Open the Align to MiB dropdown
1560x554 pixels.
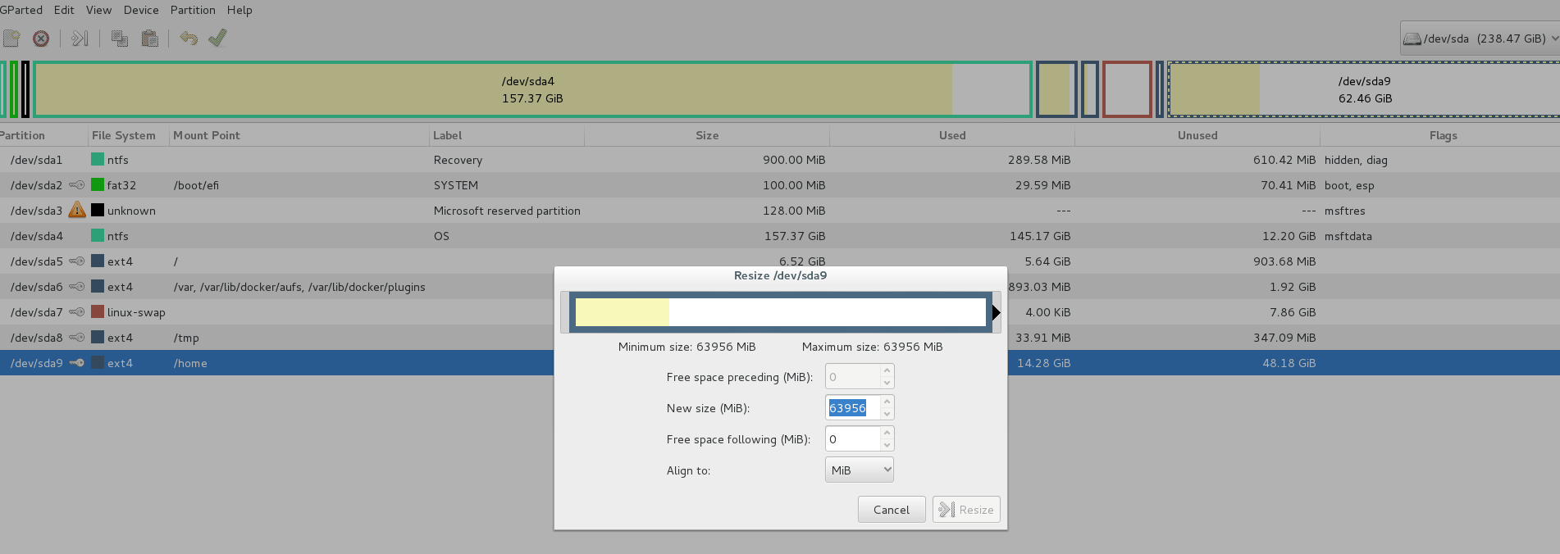point(859,470)
